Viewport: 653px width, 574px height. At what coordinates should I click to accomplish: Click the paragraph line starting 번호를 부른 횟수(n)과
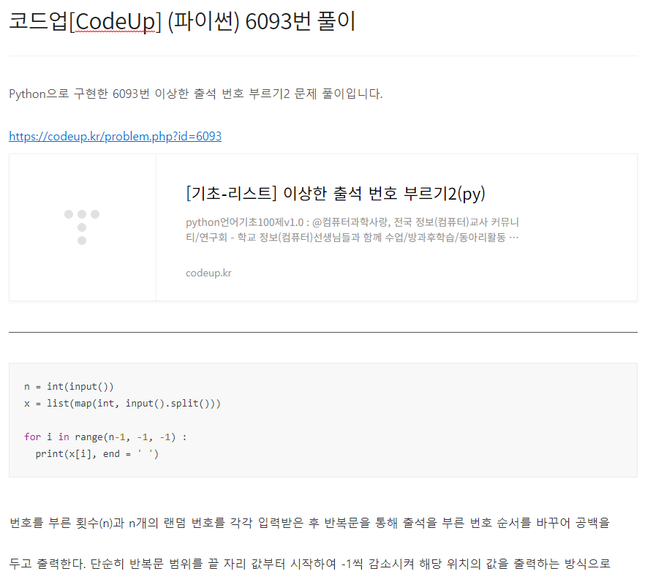(309, 522)
